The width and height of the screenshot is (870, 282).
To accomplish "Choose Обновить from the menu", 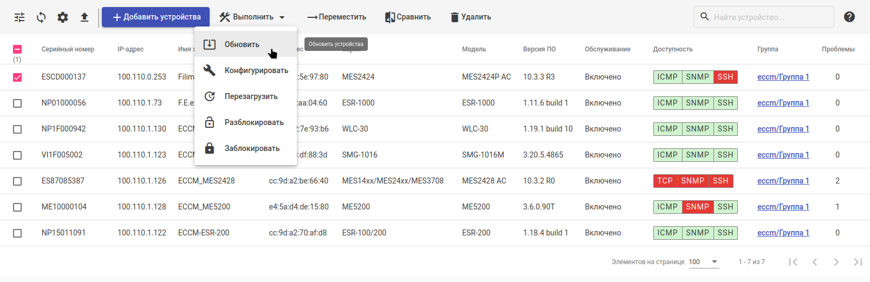I will (242, 44).
